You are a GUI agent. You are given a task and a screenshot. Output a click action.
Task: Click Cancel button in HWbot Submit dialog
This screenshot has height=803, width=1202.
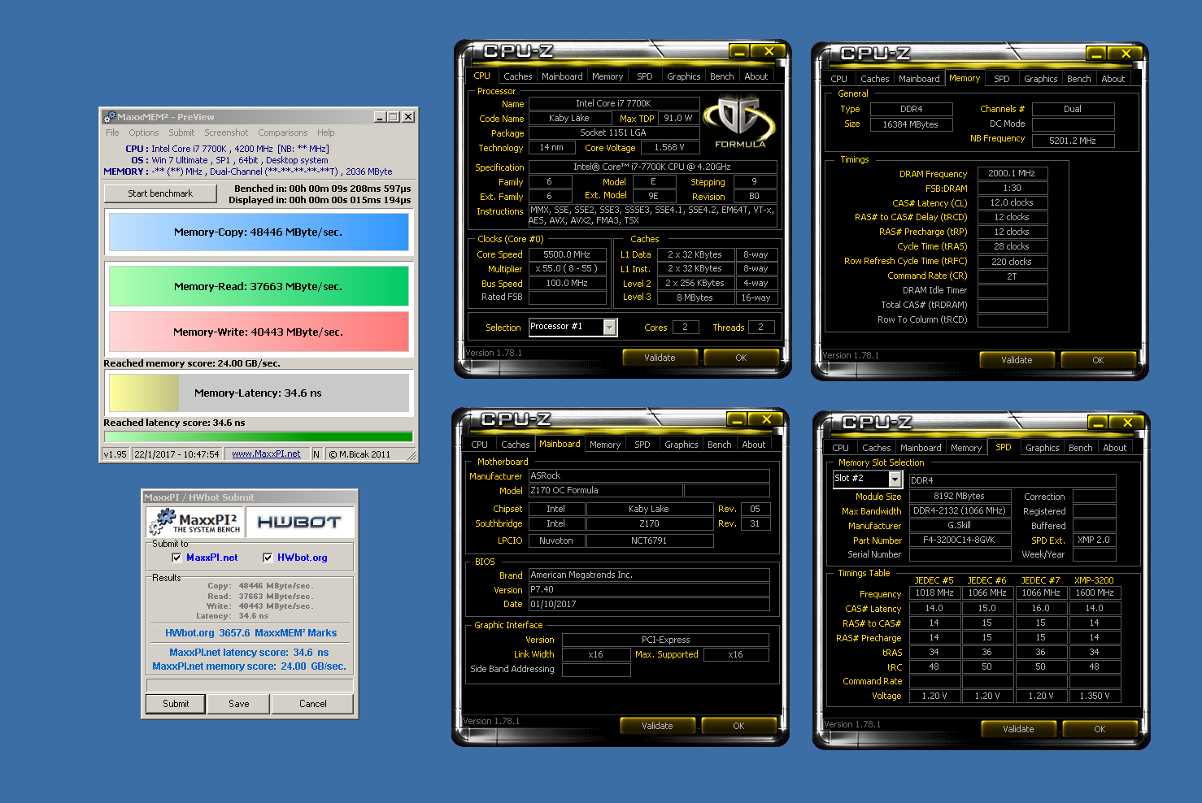pos(312,704)
